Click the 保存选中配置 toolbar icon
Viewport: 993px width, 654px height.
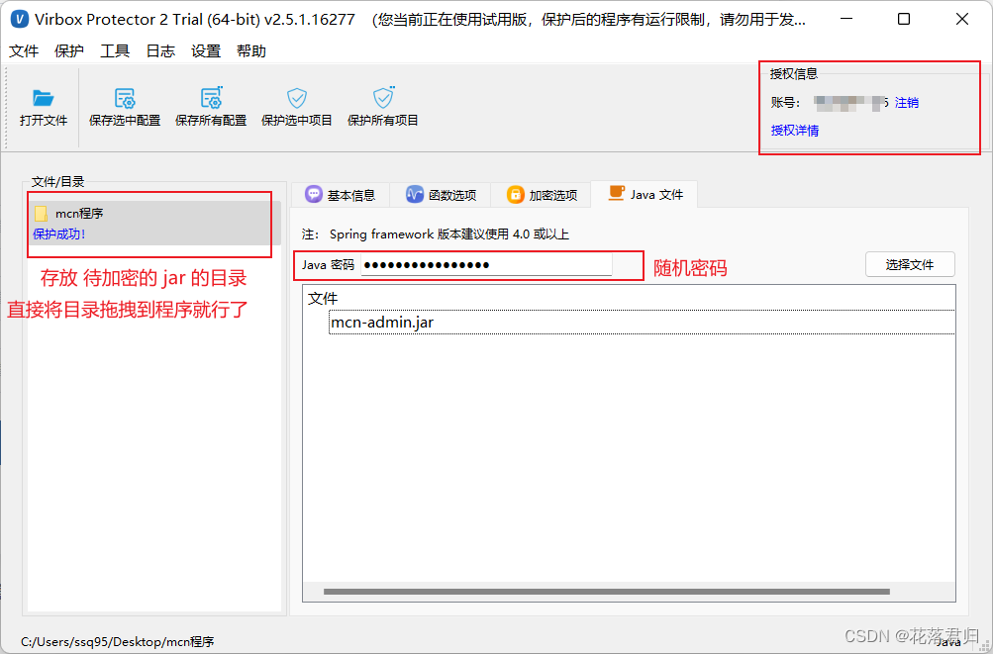123,98
